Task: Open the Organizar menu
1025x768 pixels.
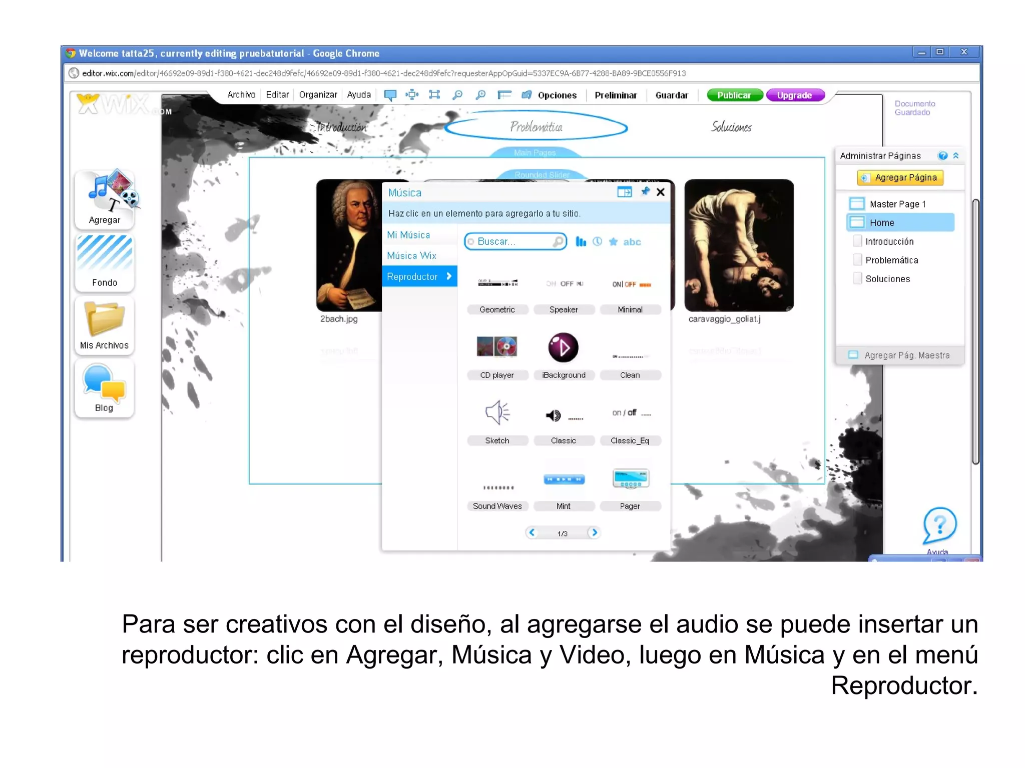Action: pyautogui.click(x=318, y=95)
